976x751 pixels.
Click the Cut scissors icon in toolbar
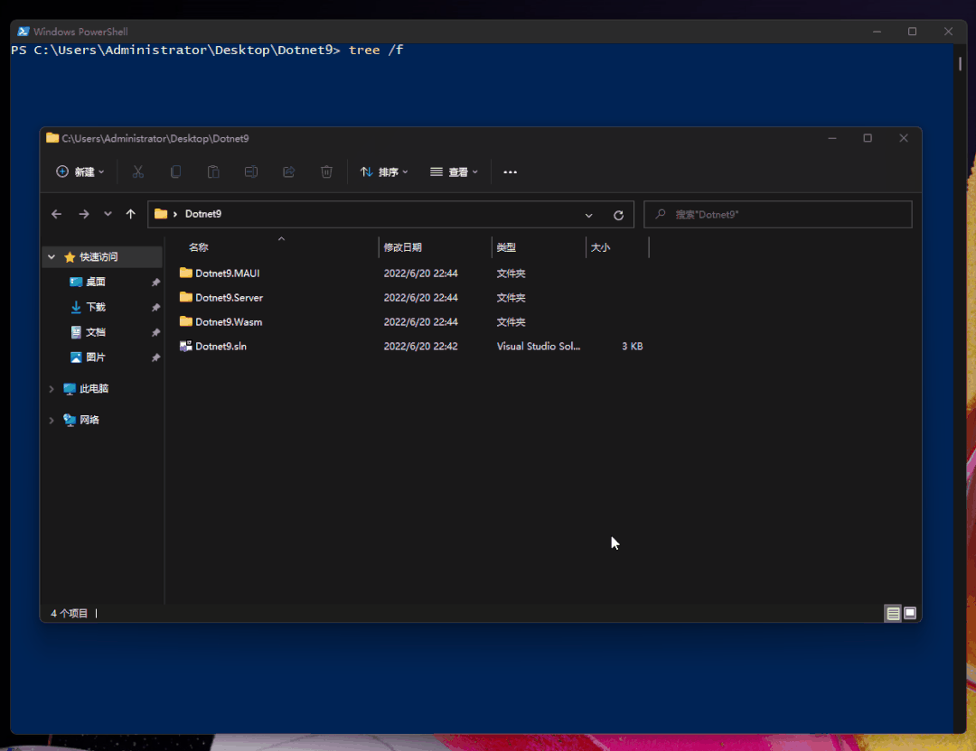(x=137, y=172)
